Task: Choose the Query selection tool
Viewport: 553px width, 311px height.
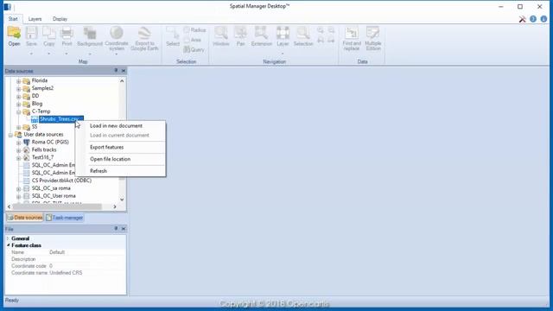Action: [x=194, y=50]
